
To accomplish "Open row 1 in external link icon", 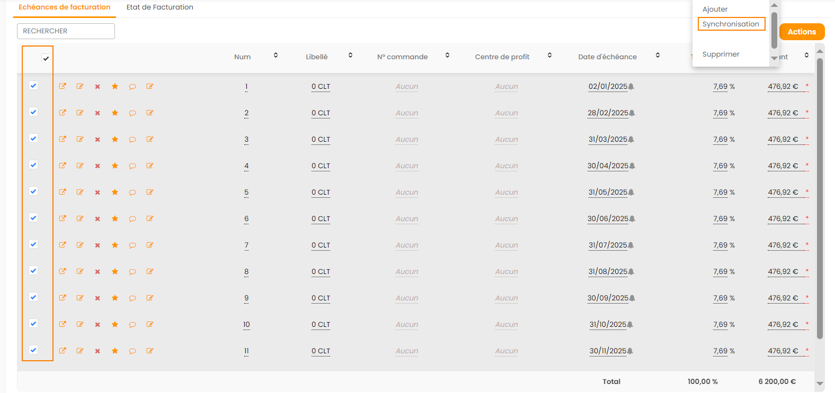I will click(63, 86).
